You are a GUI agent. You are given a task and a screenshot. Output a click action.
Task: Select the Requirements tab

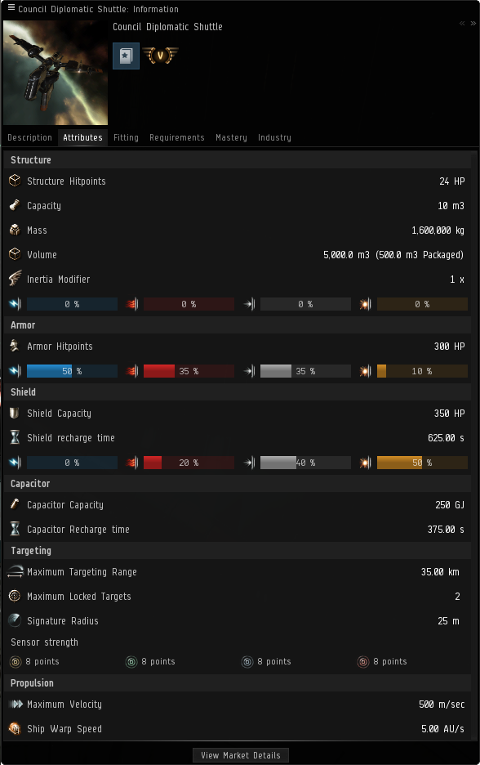tap(177, 137)
